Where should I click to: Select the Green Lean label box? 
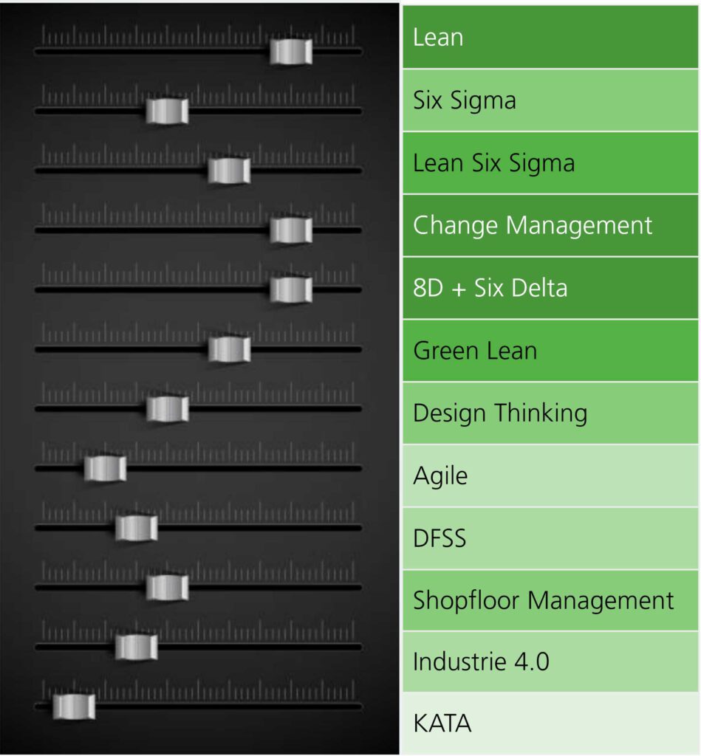tap(550, 351)
